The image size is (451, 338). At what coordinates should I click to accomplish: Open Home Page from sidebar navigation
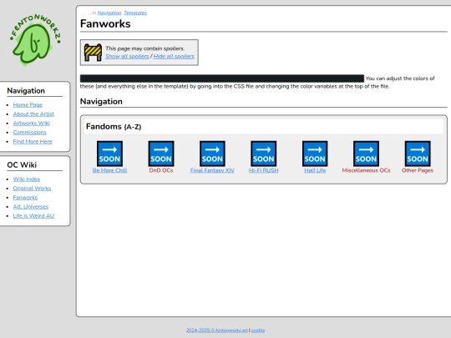pyautogui.click(x=28, y=105)
